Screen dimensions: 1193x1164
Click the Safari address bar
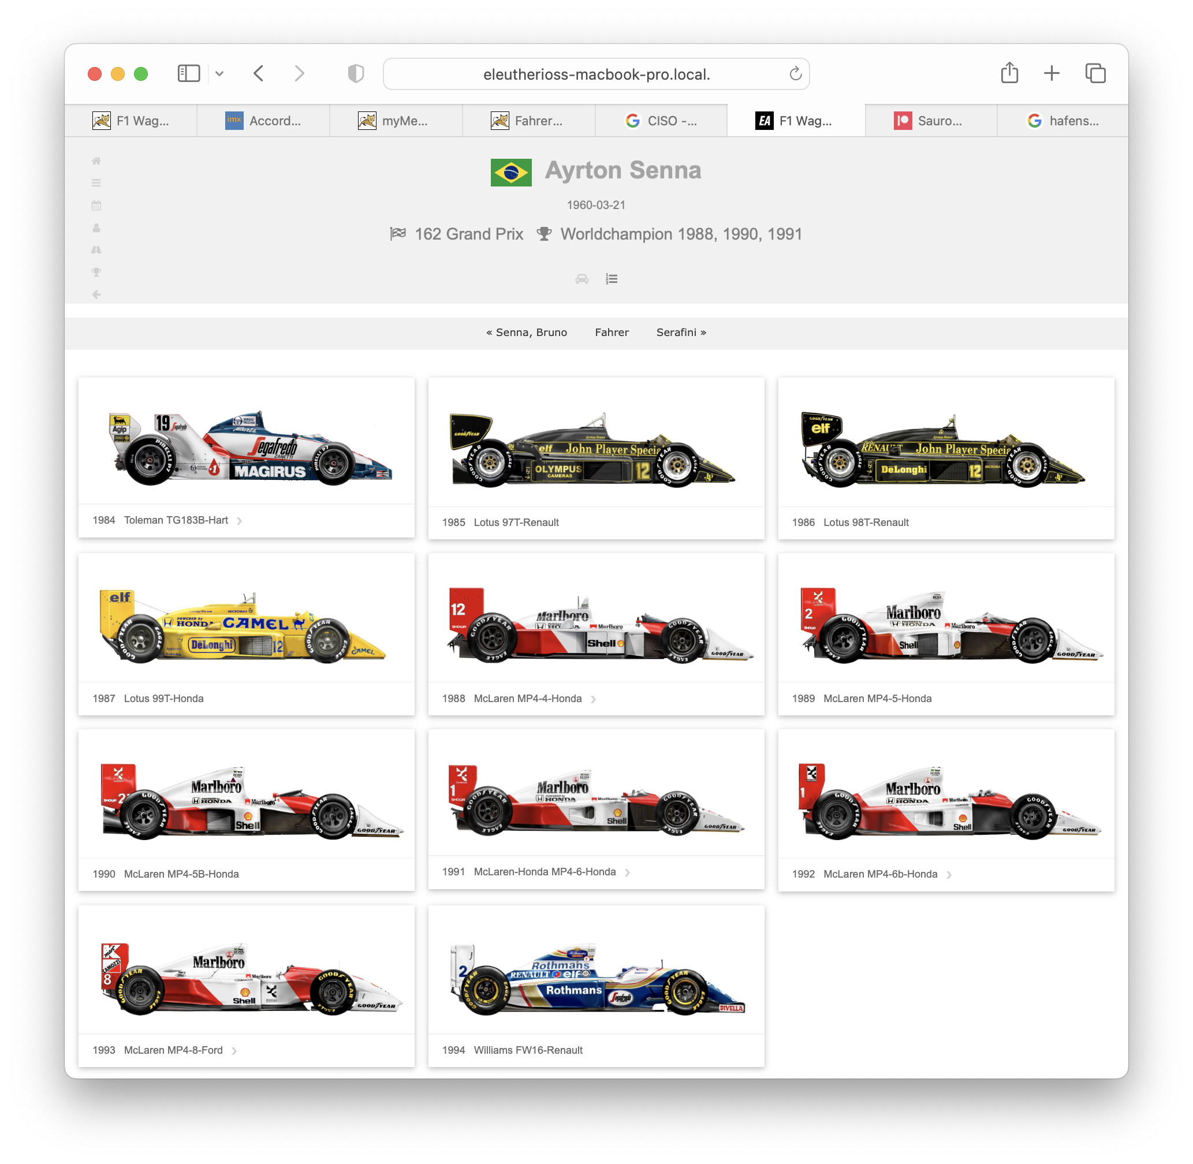click(x=595, y=74)
